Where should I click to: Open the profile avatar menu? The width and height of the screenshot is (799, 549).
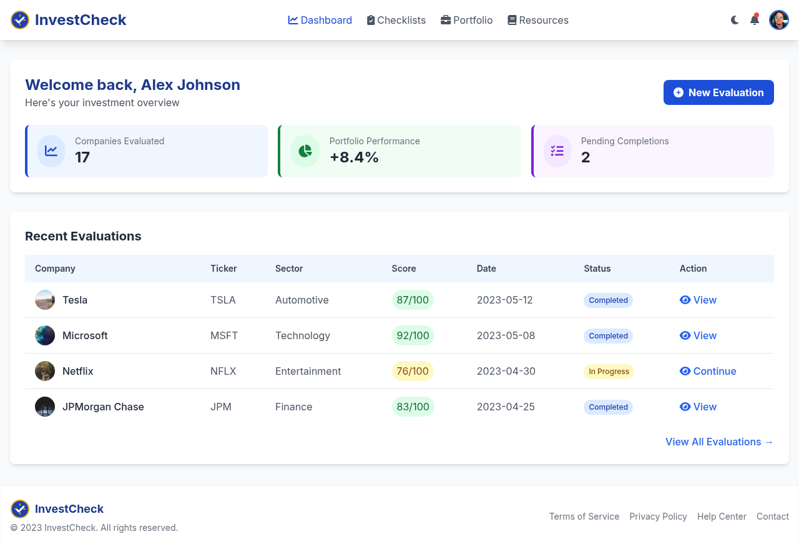click(779, 19)
